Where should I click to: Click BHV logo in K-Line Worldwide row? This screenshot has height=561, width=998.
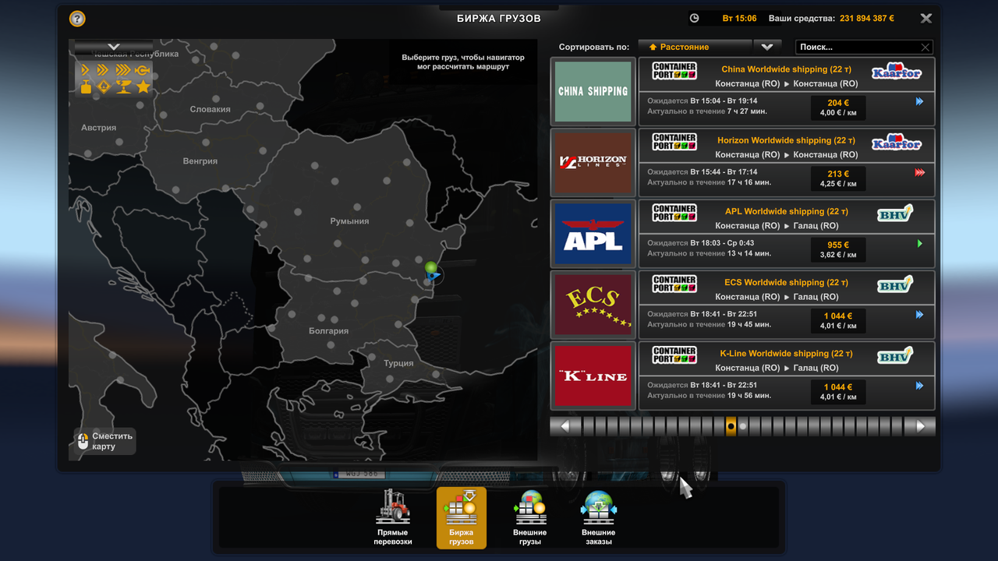(895, 355)
